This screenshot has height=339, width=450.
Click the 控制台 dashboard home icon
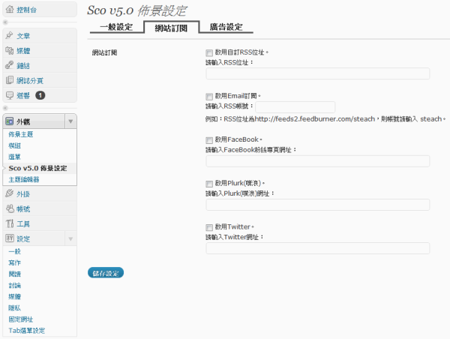(10, 10)
